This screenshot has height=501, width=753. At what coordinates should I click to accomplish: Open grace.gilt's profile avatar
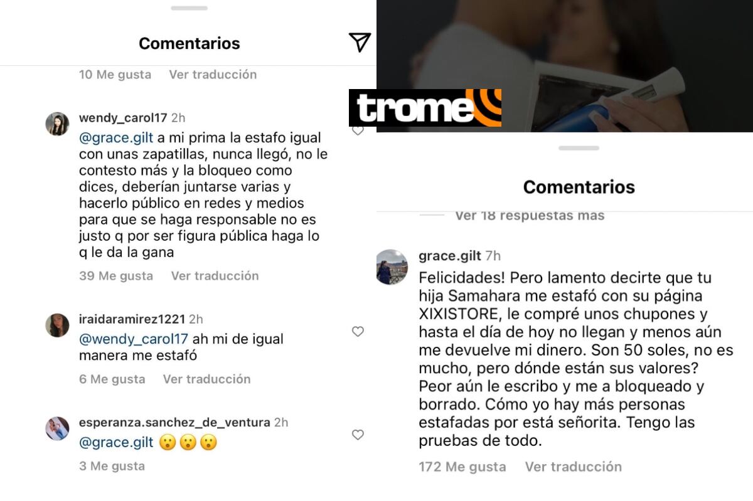392,267
